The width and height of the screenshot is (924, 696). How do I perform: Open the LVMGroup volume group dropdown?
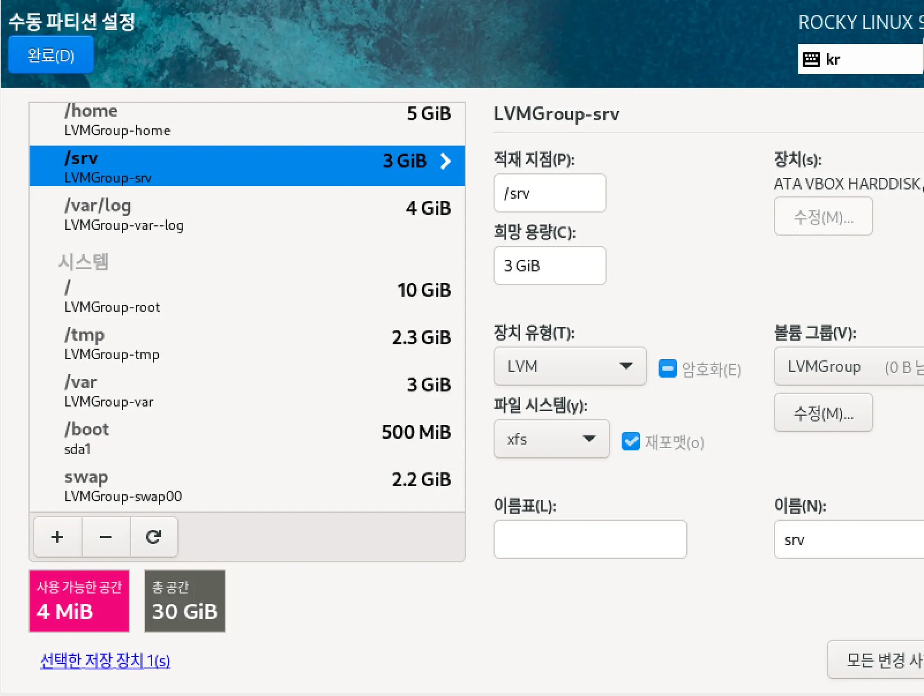848,367
